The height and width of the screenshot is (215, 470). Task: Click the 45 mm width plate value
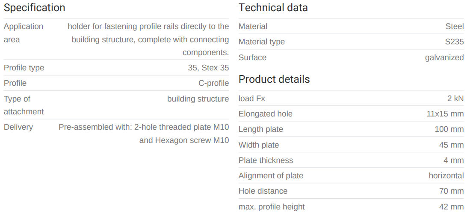coord(451,145)
